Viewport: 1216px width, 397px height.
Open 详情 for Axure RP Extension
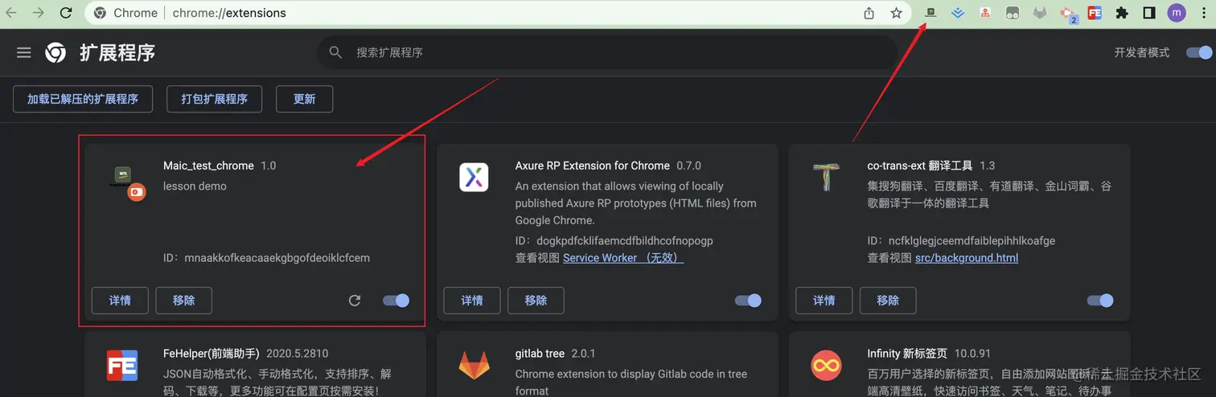point(472,301)
